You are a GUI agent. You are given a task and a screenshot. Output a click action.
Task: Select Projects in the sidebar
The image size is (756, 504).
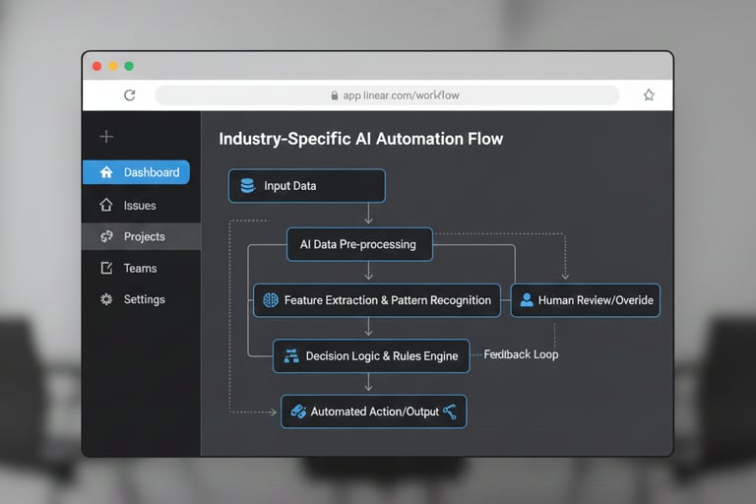click(142, 236)
